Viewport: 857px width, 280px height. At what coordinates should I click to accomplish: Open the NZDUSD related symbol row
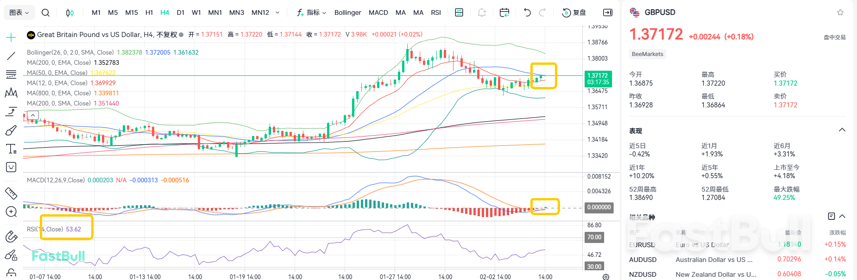(737, 274)
